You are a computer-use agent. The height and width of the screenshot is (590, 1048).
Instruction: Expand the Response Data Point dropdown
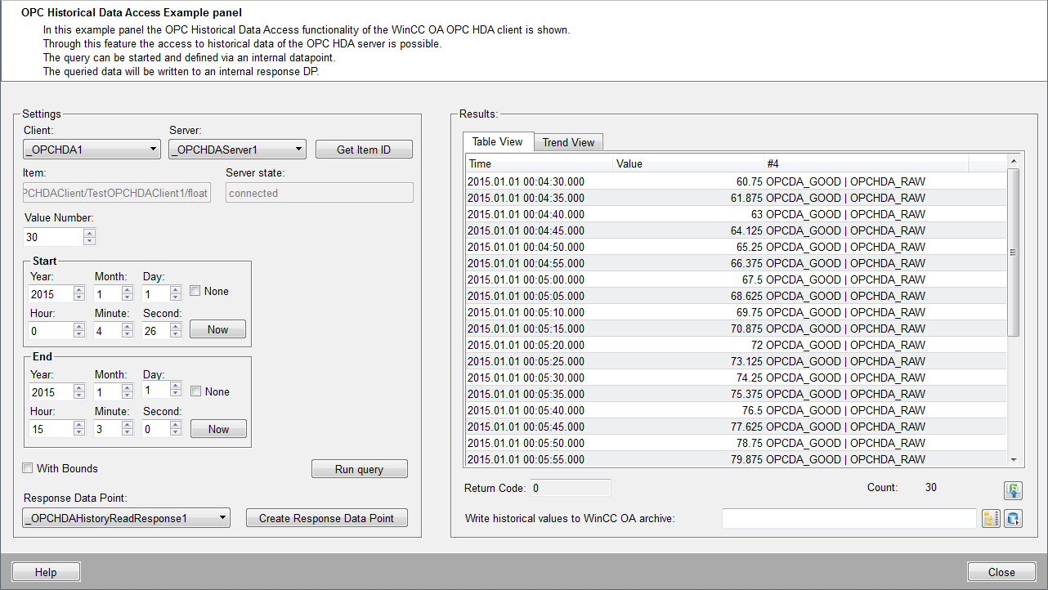pos(127,518)
